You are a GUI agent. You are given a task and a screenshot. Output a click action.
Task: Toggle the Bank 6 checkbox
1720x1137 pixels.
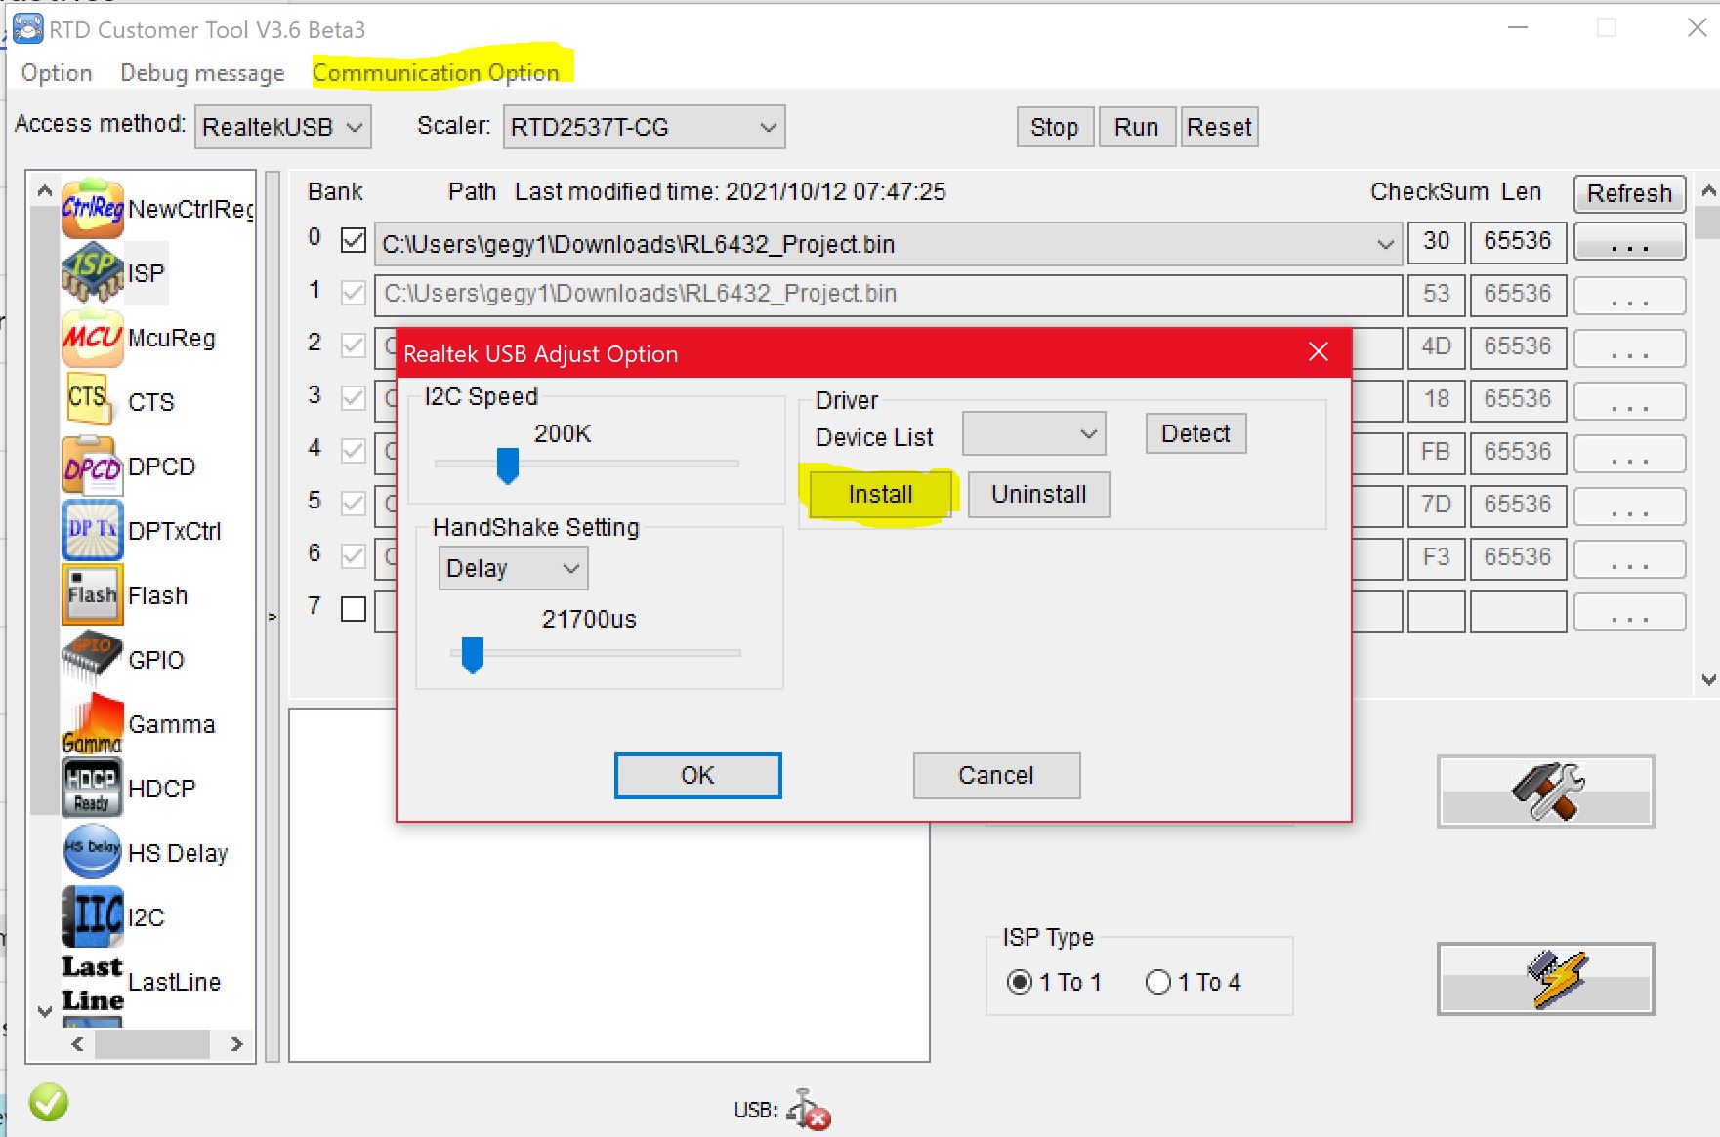[x=354, y=556]
